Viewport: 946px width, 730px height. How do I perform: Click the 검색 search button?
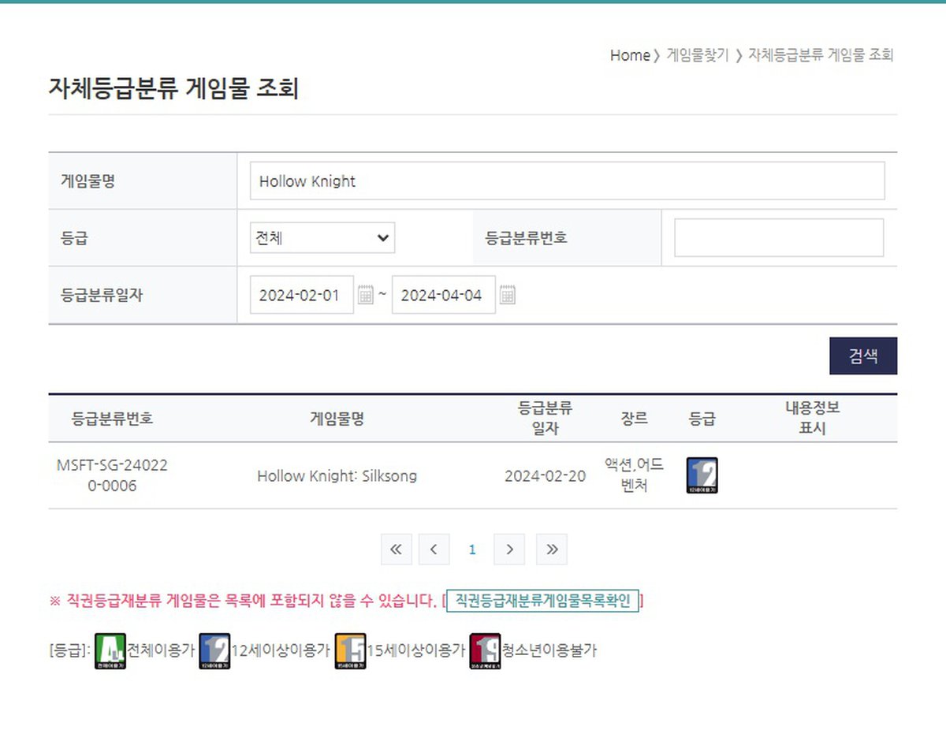tap(862, 356)
